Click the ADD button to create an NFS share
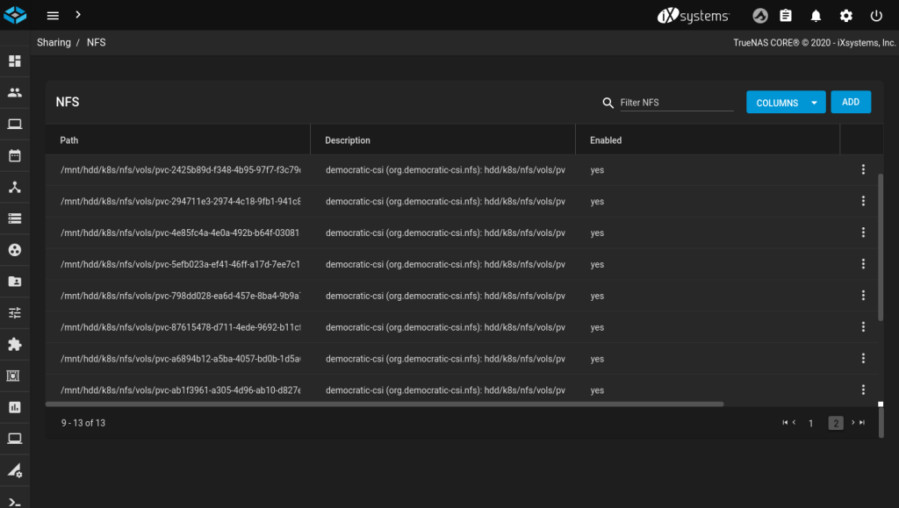Image resolution: width=899 pixels, height=508 pixels. 850,103
